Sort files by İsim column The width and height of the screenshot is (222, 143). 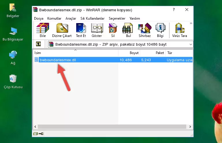click(x=76, y=53)
